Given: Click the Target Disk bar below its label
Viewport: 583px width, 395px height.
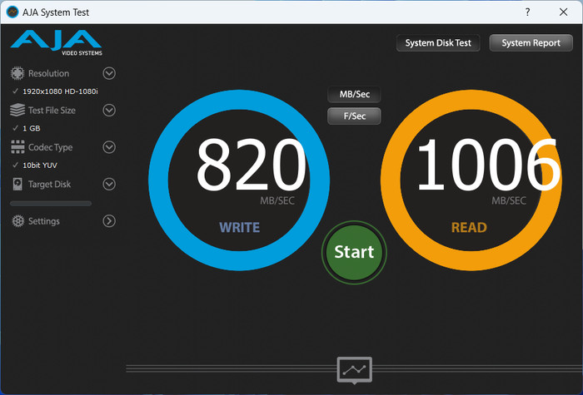Looking at the screenshot, I should coord(51,203).
